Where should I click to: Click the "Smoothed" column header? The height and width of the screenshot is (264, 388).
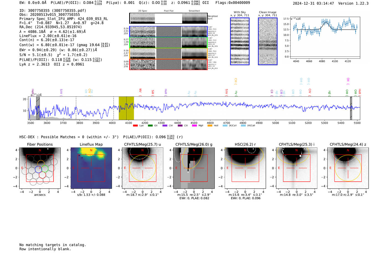194,11
